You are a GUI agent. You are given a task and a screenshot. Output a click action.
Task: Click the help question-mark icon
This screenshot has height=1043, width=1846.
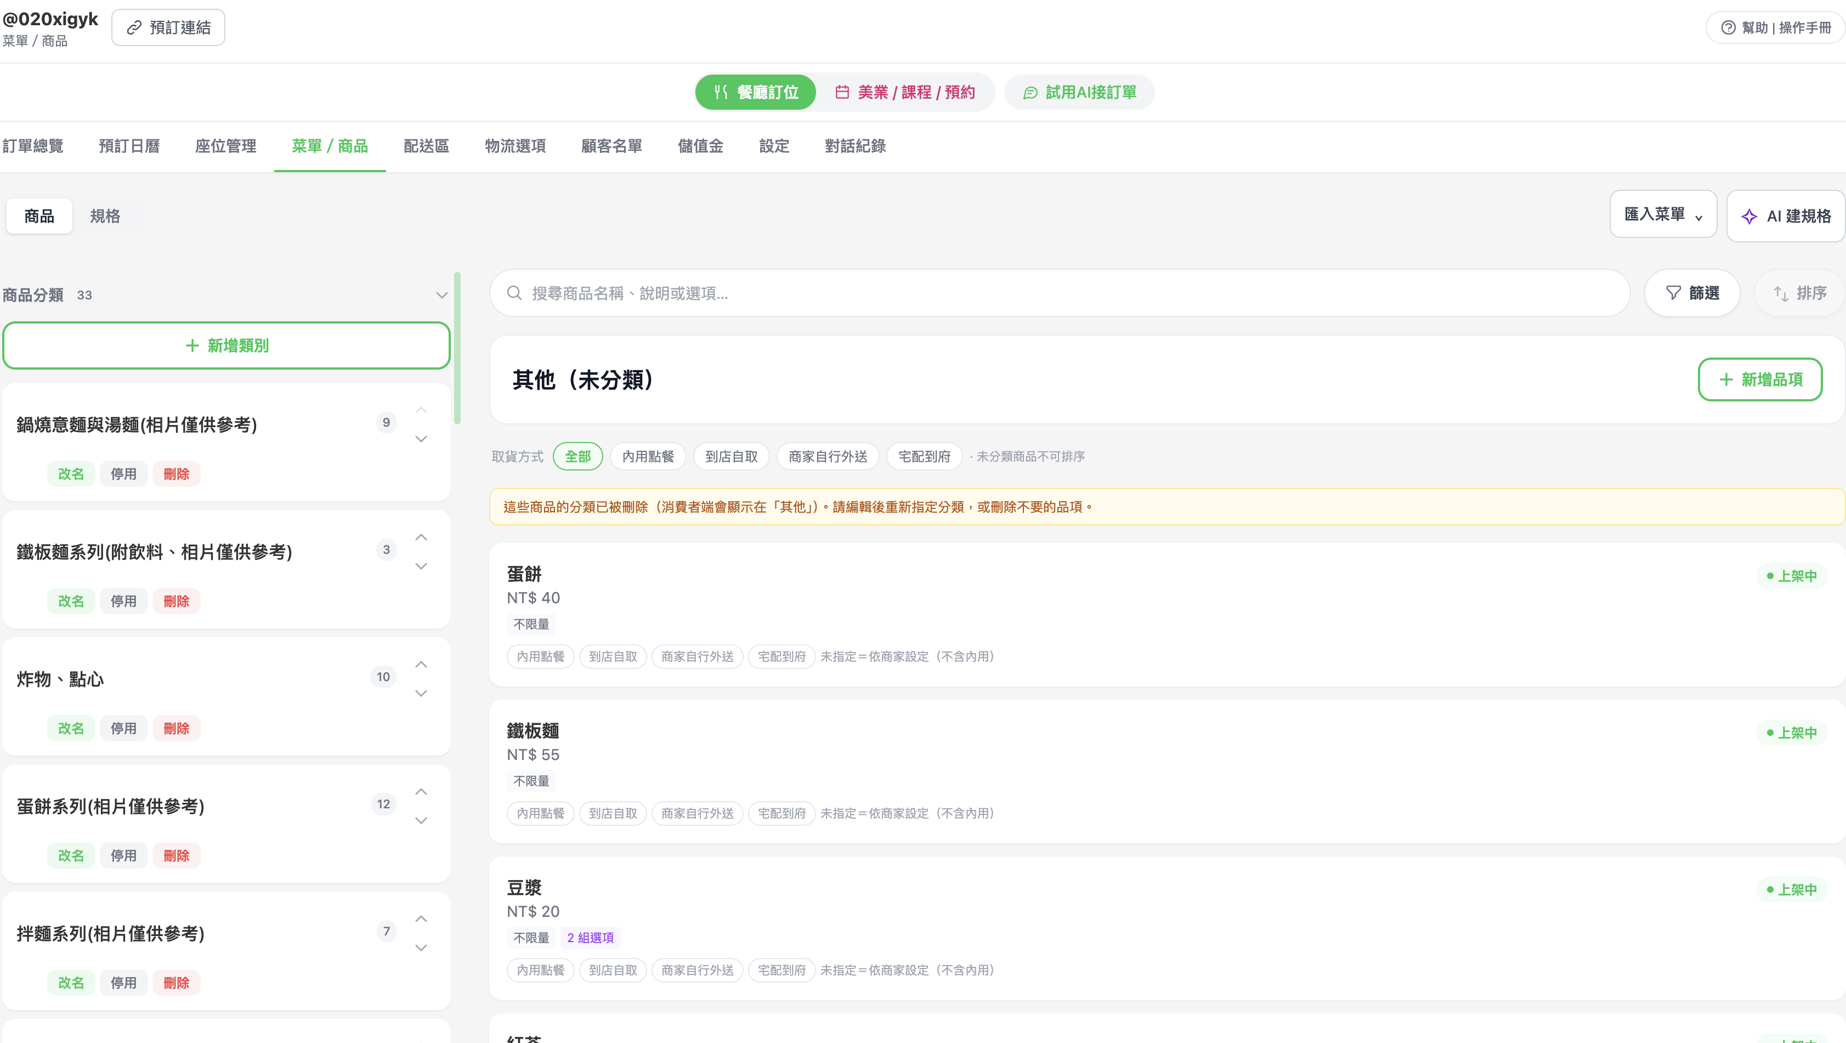[1728, 28]
